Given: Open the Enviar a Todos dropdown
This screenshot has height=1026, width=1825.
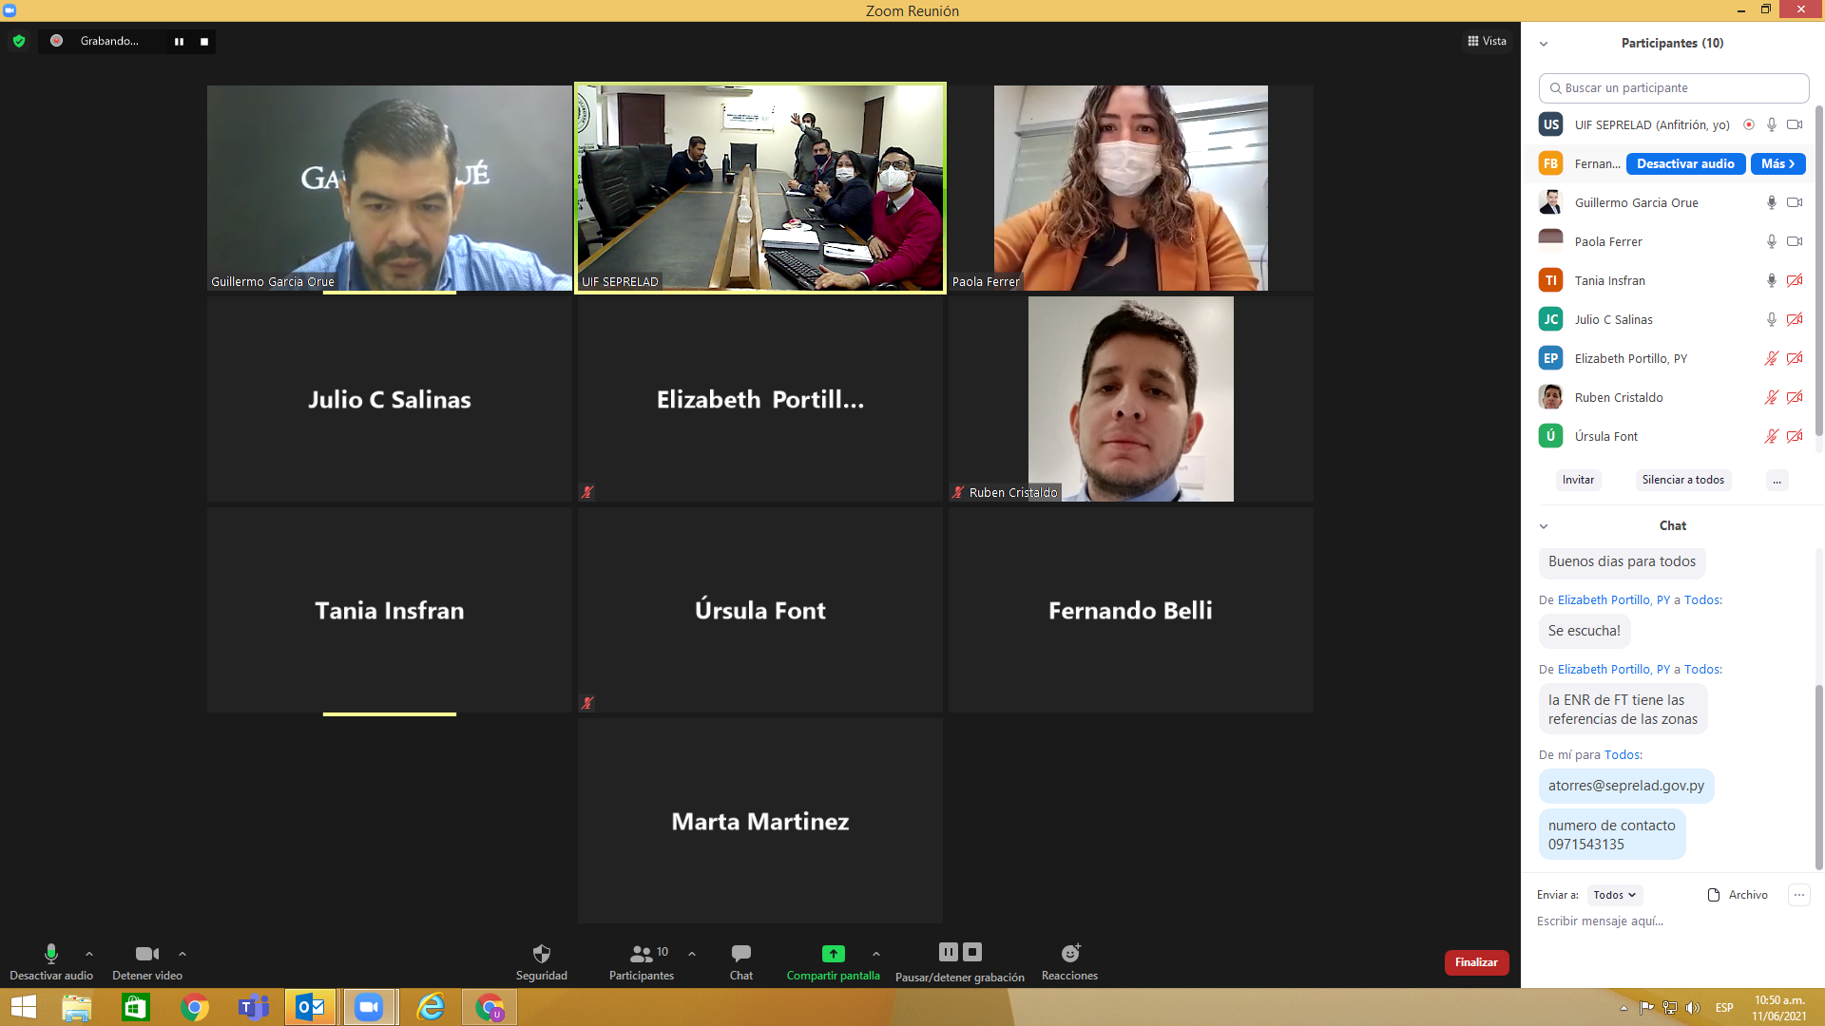Looking at the screenshot, I should click(1614, 895).
